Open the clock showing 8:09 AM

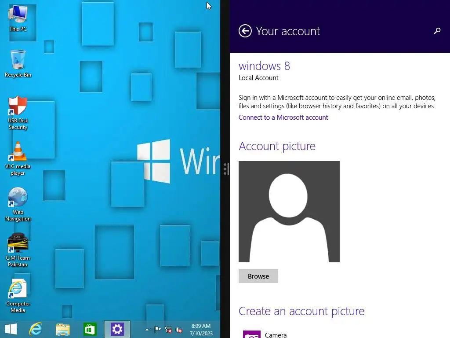point(201,330)
